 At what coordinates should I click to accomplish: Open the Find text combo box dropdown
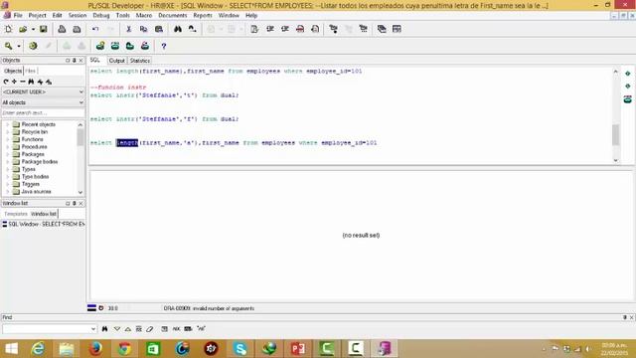[x=93, y=329]
